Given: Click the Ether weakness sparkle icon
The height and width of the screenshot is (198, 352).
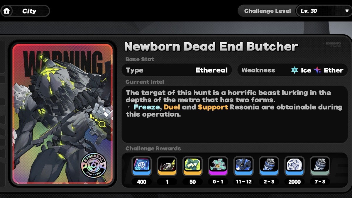Looking at the screenshot, I should [x=317, y=70].
